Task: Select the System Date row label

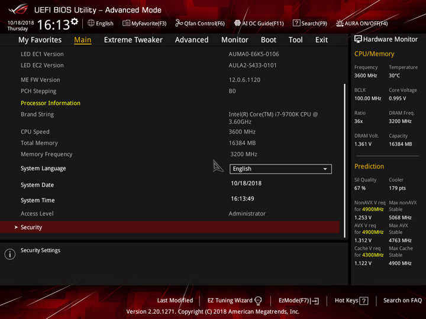Action: pos(37,185)
